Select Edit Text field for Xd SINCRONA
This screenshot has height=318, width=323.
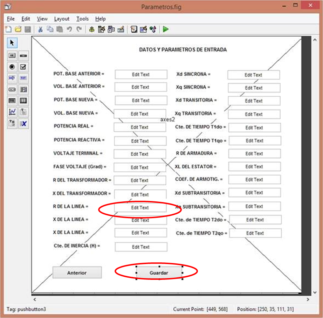(x=254, y=75)
